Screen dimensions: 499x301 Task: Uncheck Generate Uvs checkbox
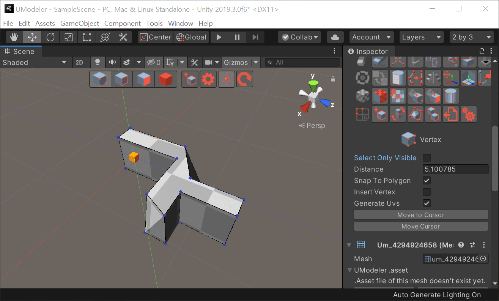coord(427,203)
